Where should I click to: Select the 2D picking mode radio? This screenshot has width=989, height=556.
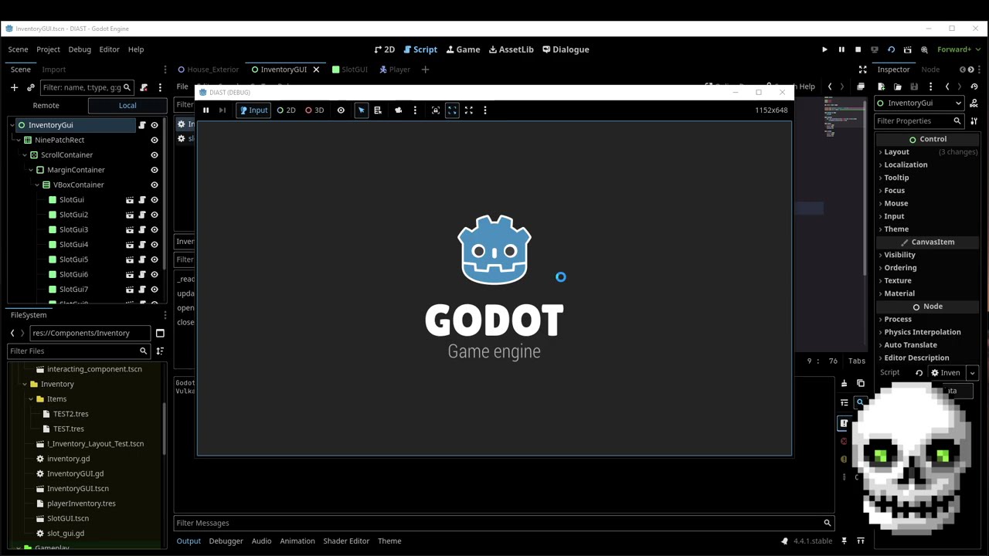click(x=287, y=110)
